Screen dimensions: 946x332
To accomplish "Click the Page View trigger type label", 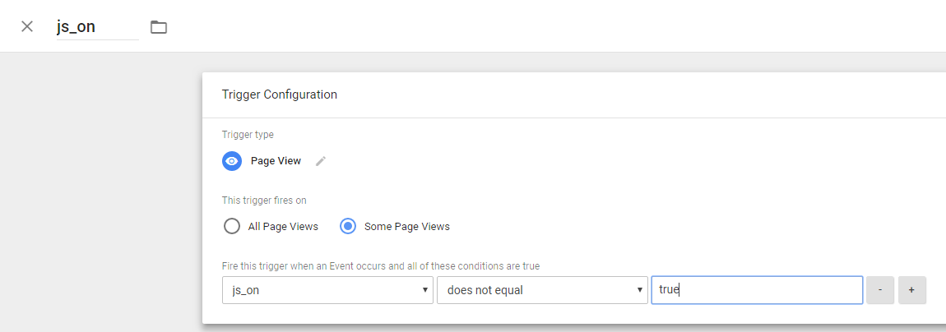I will (x=276, y=161).
